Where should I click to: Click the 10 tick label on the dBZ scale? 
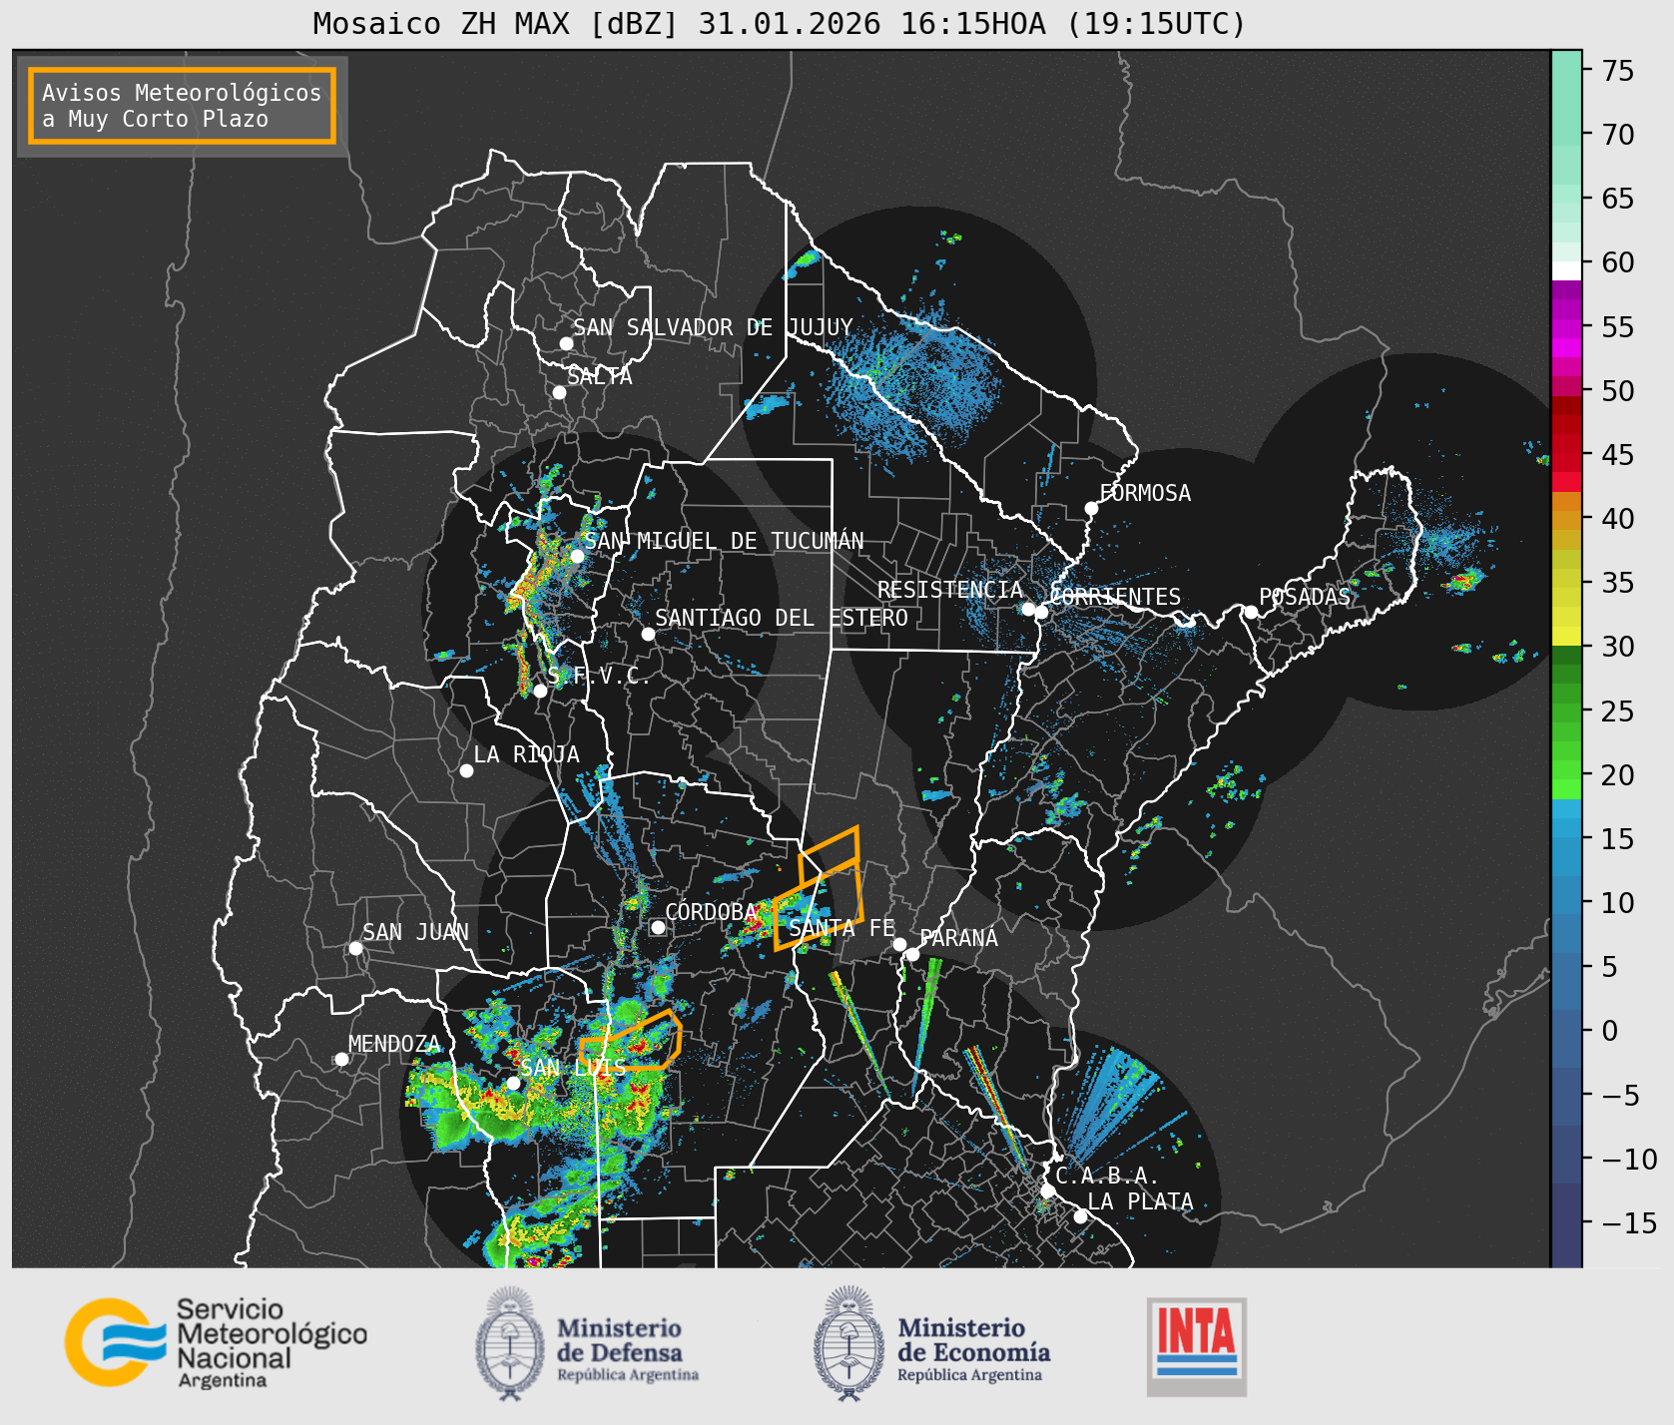click(x=1618, y=903)
